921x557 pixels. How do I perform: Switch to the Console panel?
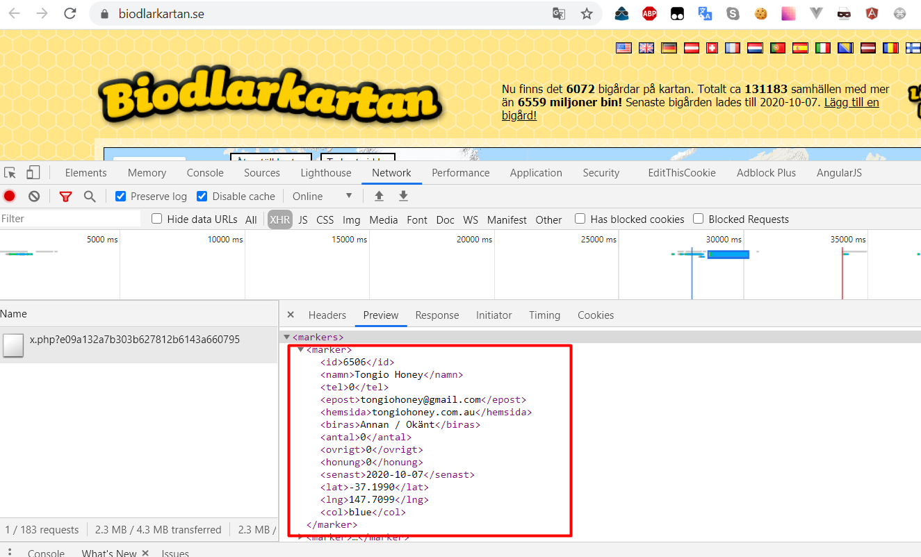coord(205,173)
